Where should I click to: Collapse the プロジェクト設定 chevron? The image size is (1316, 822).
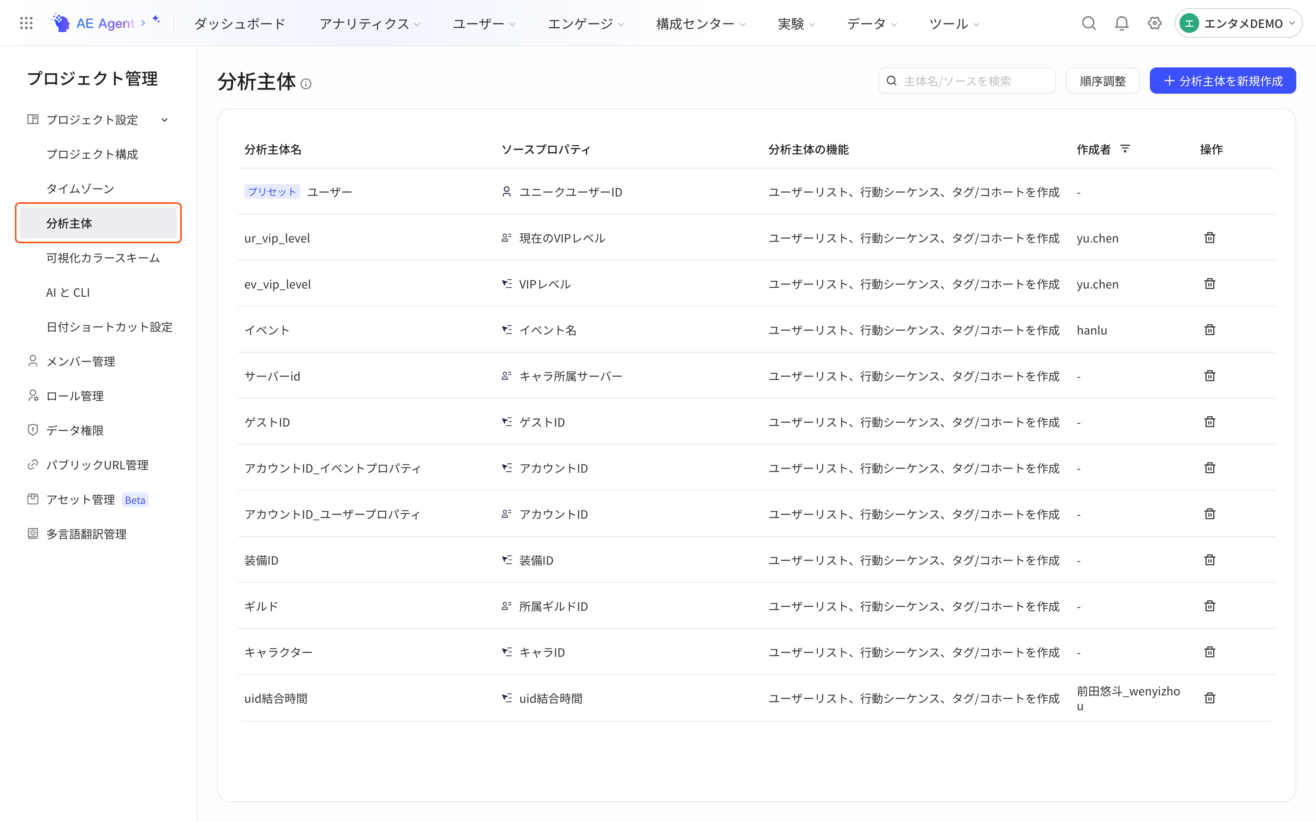(x=165, y=120)
